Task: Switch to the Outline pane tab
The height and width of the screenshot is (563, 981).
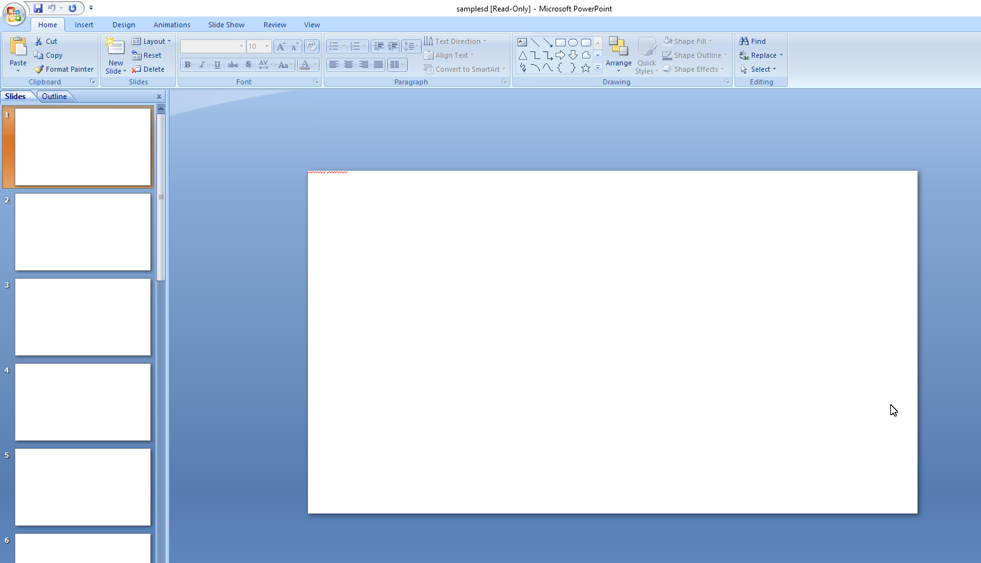Action: [55, 96]
